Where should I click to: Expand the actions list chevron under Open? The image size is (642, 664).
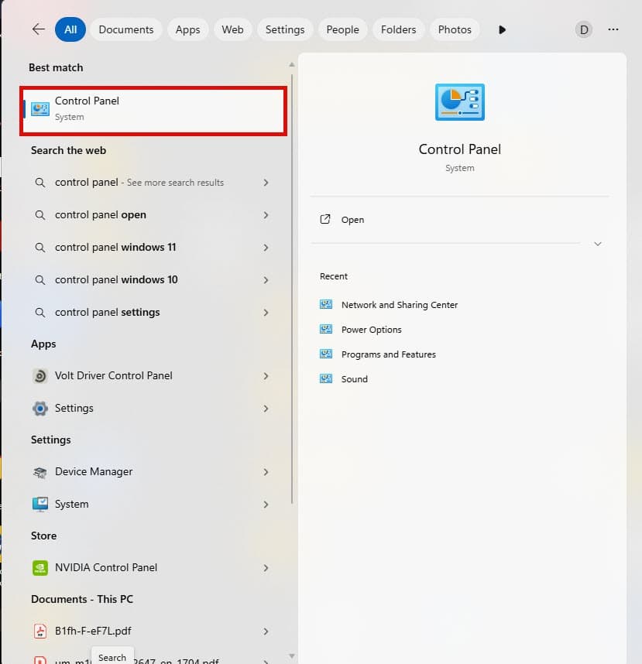click(x=597, y=244)
